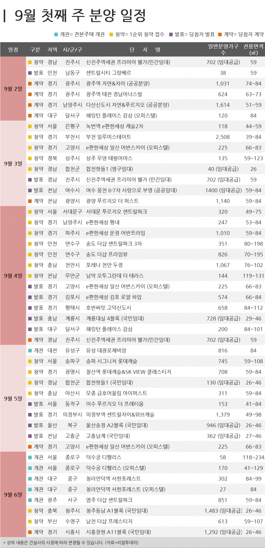Viewport: 265px width, 548px height.
Task: Click the 일반분양가구수 column header
Action: tap(223, 50)
